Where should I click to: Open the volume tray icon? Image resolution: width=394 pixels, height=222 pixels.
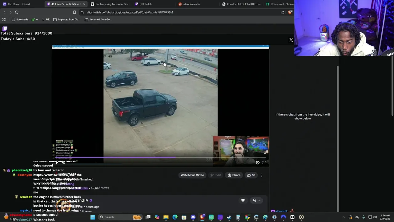(x=375, y=217)
